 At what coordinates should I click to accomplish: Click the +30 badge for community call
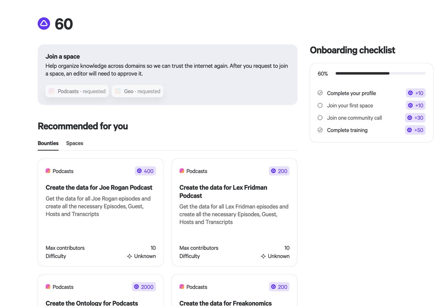click(x=415, y=118)
